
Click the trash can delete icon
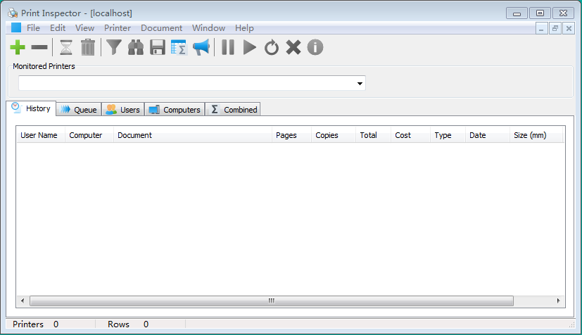[x=88, y=48]
